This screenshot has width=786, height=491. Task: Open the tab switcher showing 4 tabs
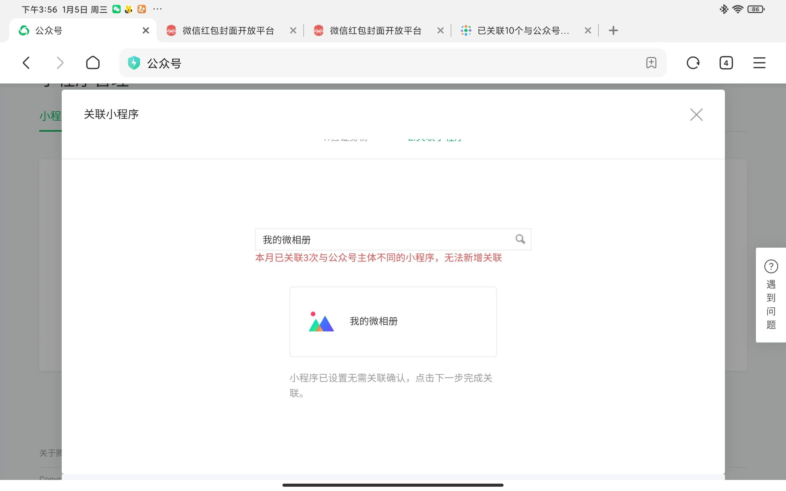click(726, 63)
